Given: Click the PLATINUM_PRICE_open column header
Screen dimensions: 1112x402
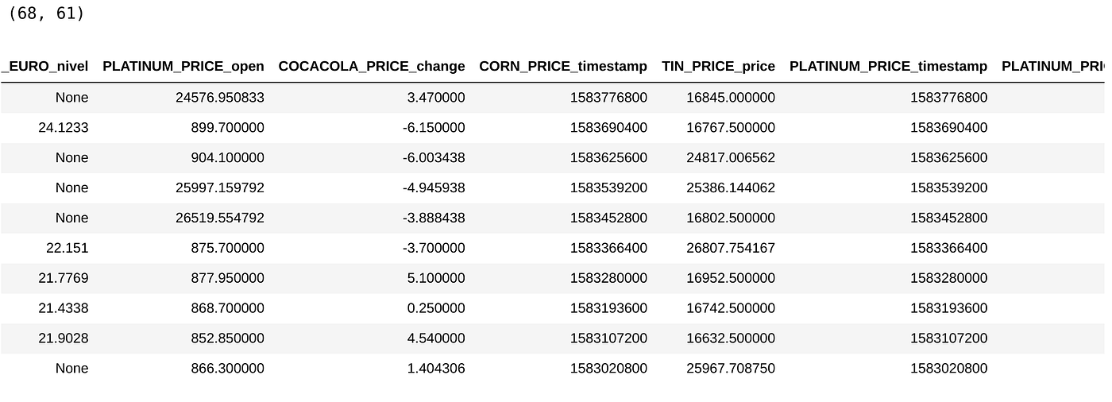Looking at the screenshot, I should click(x=183, y=67).
